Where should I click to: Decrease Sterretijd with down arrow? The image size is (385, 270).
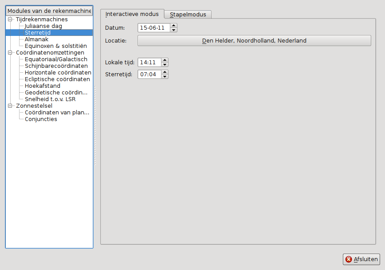pos(165,77)
